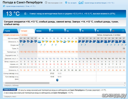Click the small collapse arrow below the scrollbar
The image size is (128, 99).
coord(124,85)
